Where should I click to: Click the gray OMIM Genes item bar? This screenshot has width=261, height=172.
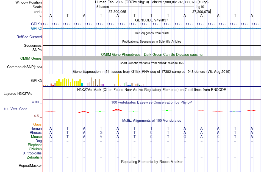pyautogui.click(x=152, y=58)
